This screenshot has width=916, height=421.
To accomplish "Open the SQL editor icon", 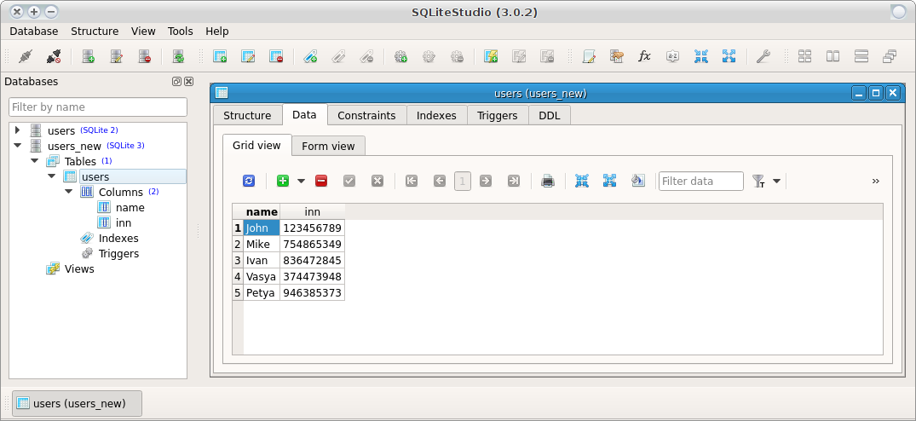I will (588, 56).
